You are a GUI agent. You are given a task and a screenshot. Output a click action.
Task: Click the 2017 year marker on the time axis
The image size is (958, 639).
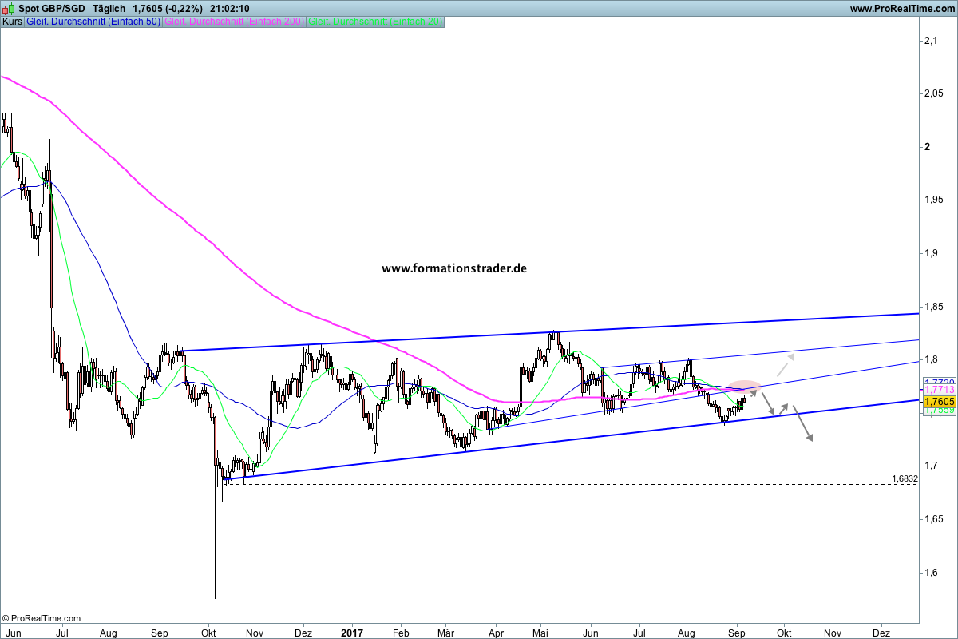(x=352, y=631)
